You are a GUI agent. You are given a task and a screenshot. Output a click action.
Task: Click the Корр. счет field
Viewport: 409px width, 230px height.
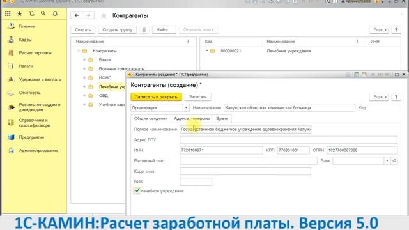coord(245,171)
